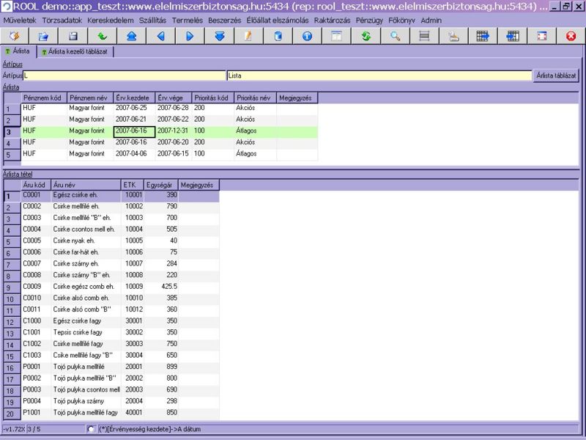The image size is (586, 440).
Task: Open the Kereskedelem menu
Action: coord(110,21)
